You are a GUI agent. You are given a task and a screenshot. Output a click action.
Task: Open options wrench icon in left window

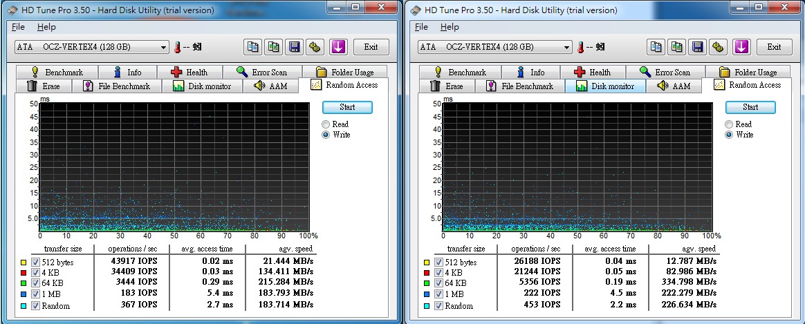click(x=315, y=47)
